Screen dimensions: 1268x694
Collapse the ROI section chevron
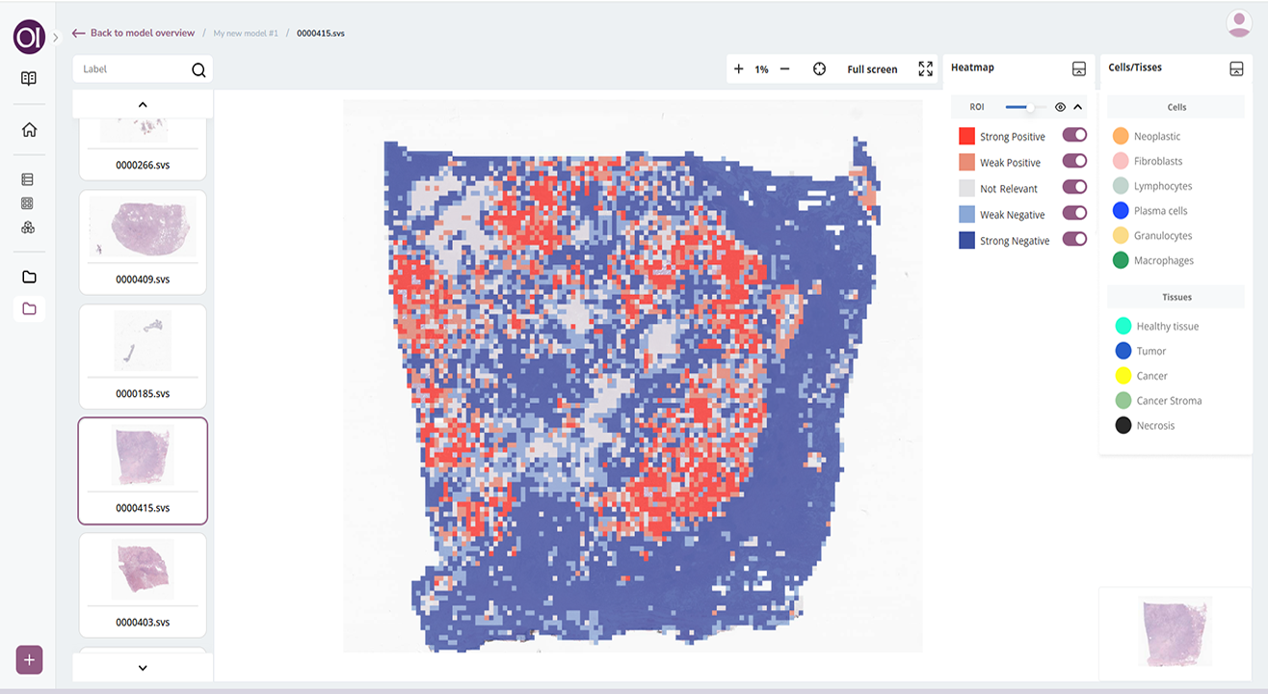pos(1078,107)
